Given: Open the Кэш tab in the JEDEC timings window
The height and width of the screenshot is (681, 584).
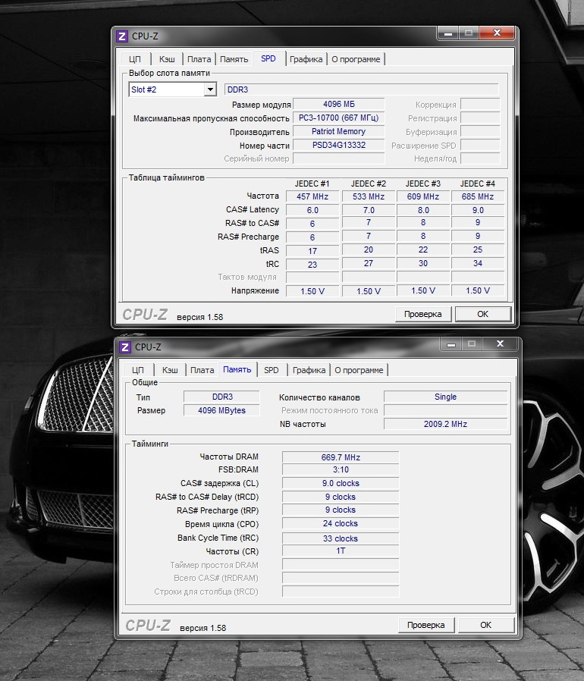Looking at the screenshot, I should (165, 59).
